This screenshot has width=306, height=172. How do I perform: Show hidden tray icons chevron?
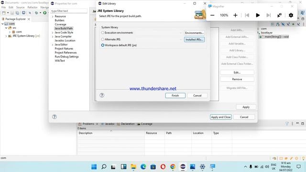point(245,167)
